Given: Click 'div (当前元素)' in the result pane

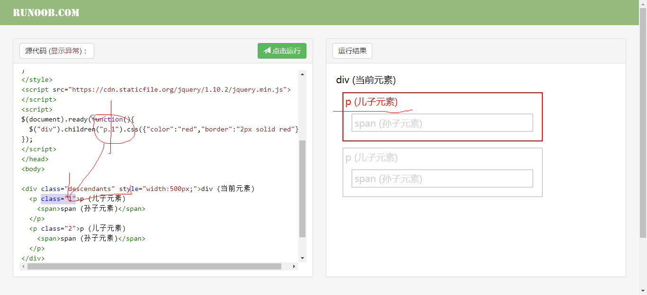Looking at the screenshot, I should (366, 80).
